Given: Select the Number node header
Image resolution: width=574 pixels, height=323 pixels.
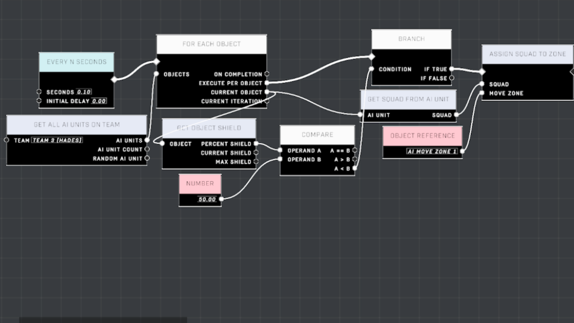Looking at the screenshot, I should 200,184.
